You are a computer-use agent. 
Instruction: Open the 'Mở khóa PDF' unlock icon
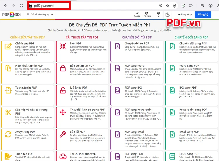[63, 90]
